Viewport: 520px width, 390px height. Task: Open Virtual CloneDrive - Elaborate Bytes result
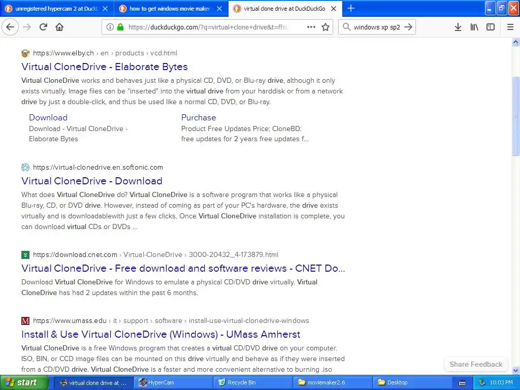pos(105,67)
